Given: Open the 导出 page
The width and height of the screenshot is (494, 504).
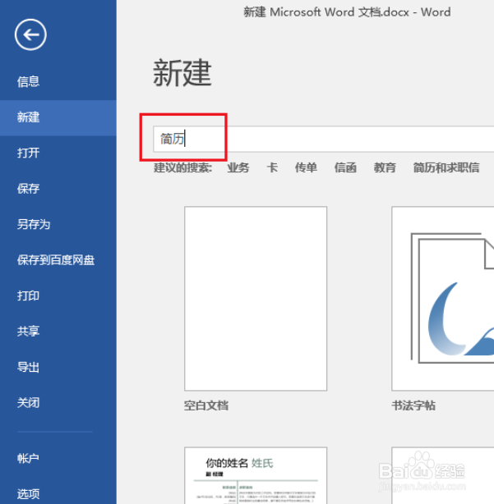Looking at the screenshot, I should 28,367.
